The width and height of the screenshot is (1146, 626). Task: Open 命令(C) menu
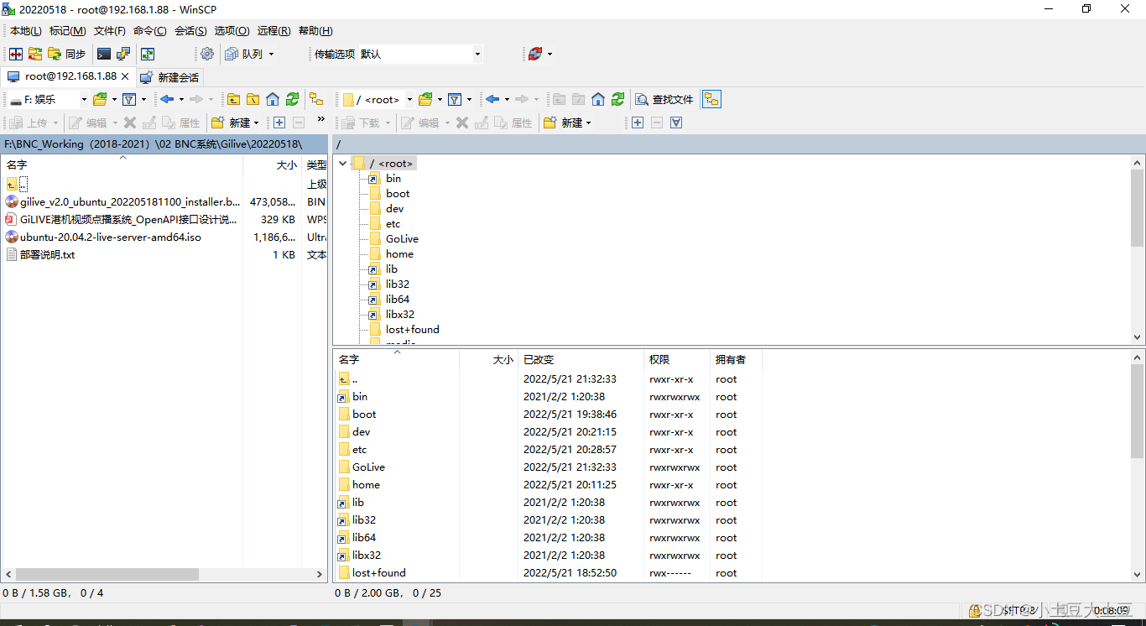point(149,31)
